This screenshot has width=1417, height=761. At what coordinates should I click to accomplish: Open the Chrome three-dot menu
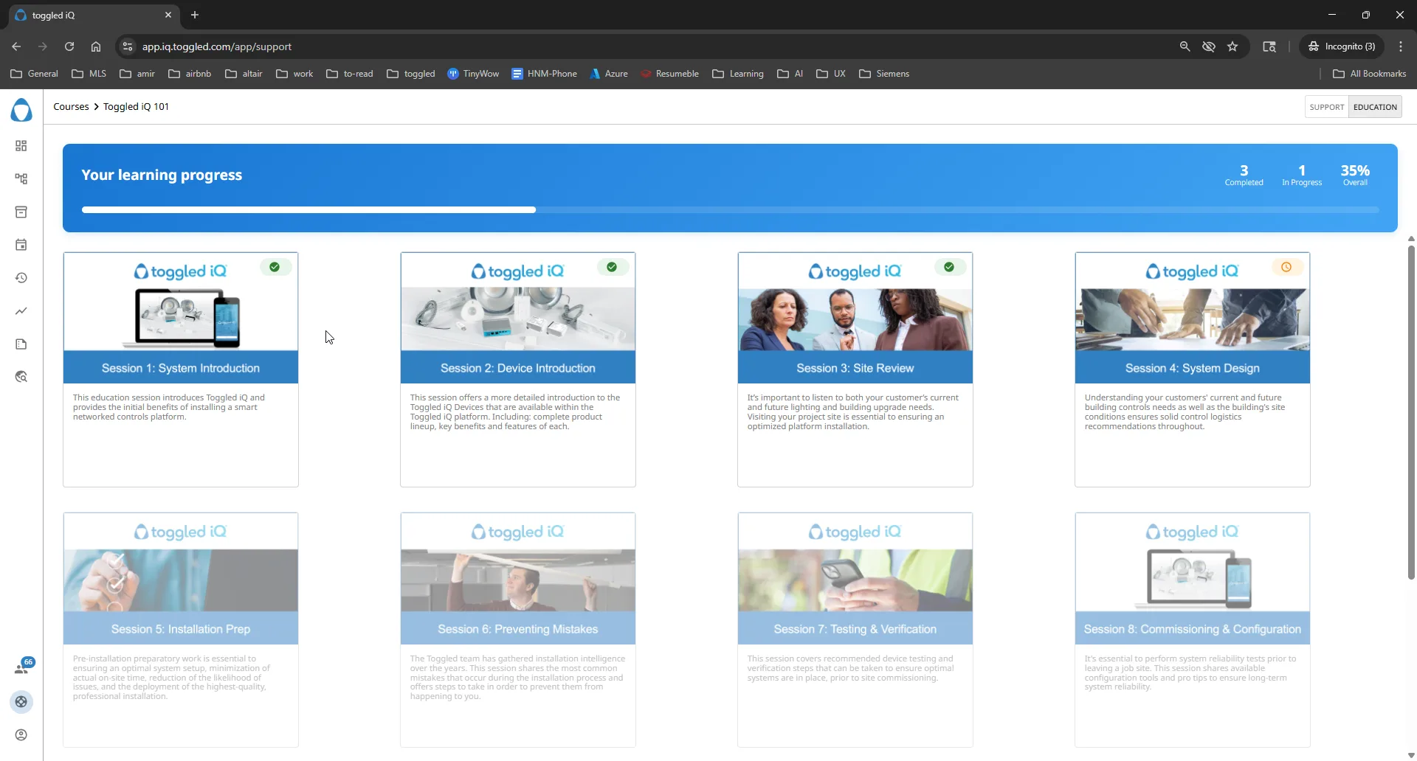1401,46
